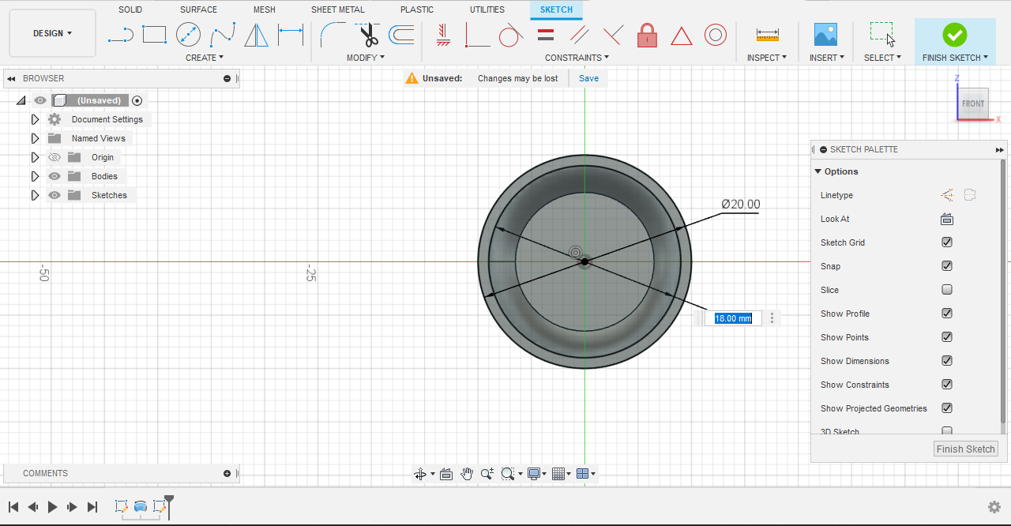Select the Fillet tool
1011x526 pixels.
tap(333, 35)
